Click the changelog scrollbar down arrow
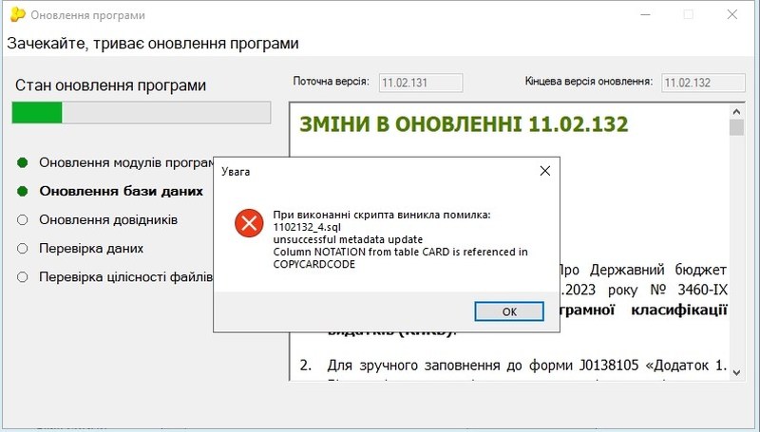This screenshot has height=432, width=760. point(736,373)
